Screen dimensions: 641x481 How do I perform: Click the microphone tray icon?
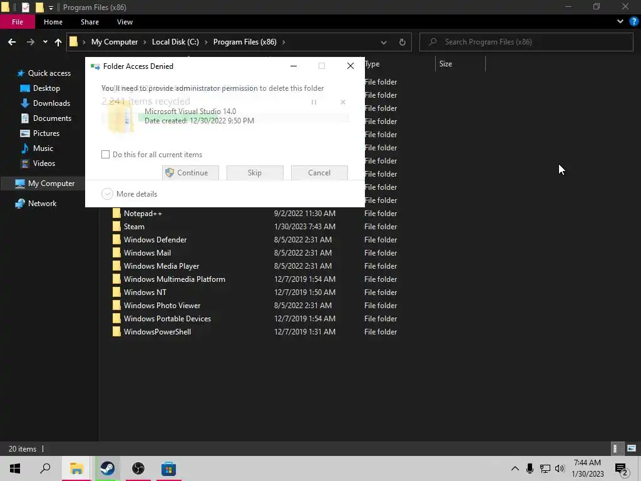[530, 468]
